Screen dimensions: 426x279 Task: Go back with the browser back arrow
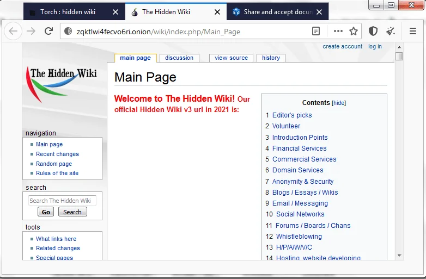(13, 32)
